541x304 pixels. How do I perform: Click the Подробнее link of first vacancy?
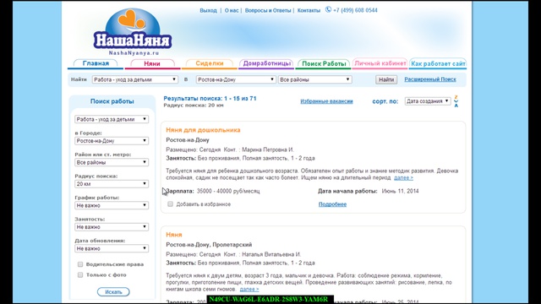[332, 204]
